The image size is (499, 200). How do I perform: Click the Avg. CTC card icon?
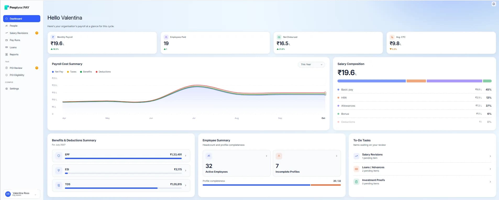coord(392,37)
